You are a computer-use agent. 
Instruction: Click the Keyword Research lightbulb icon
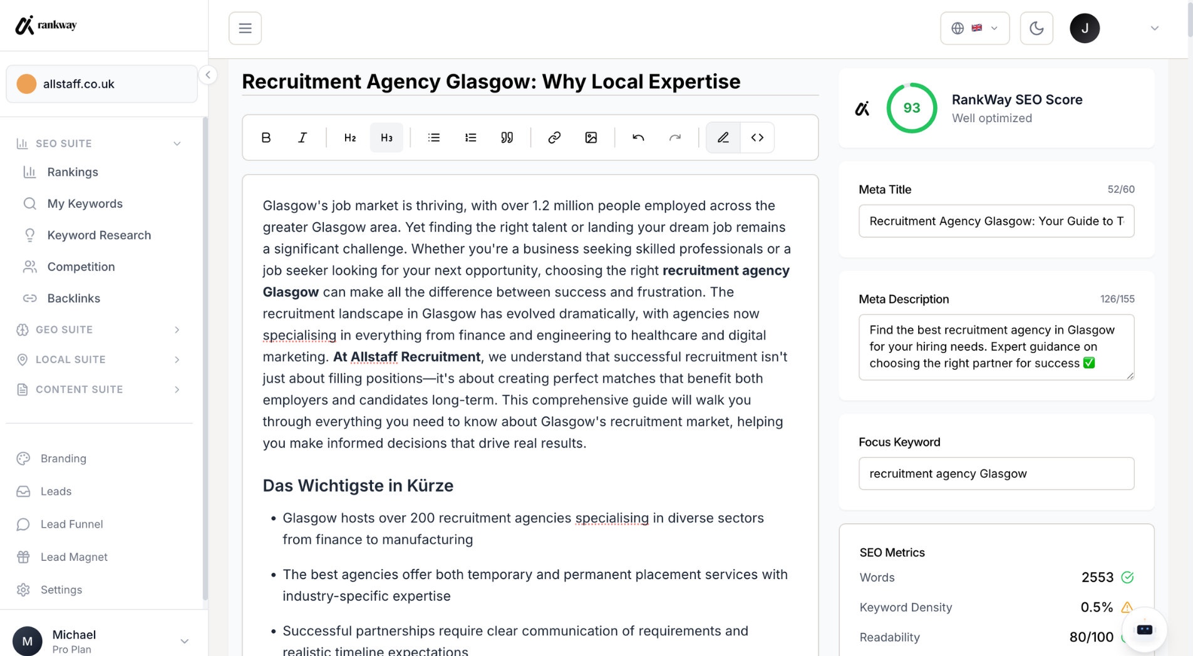tap(29, 235)
